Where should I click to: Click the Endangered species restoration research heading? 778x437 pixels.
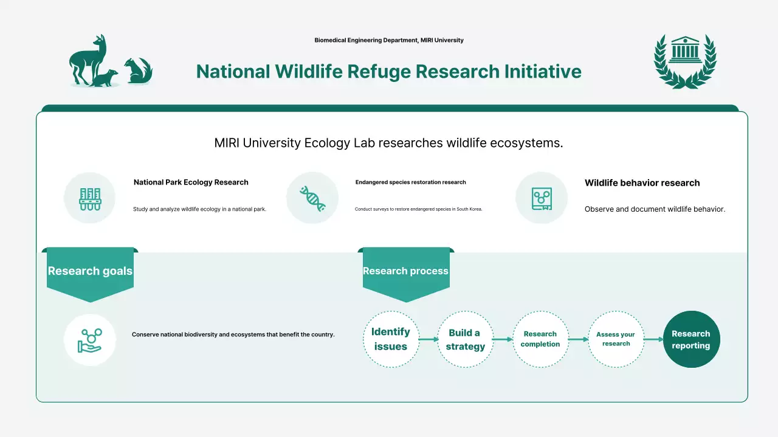pyautogui.click(x=410, y=182)
